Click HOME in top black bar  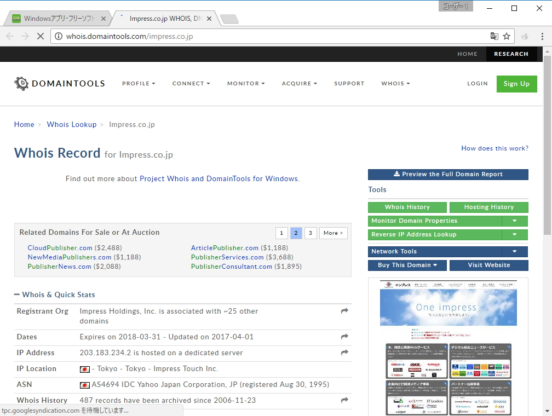coord(468,54)
